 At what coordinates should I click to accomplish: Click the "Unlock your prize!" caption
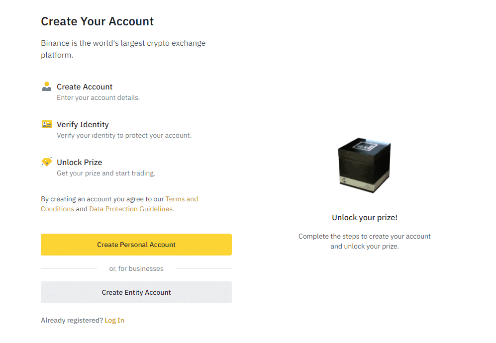(x=365, y=217)
